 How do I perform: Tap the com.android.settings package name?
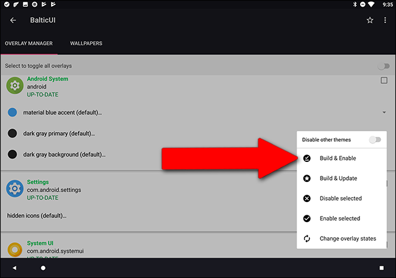click(54, 190)
